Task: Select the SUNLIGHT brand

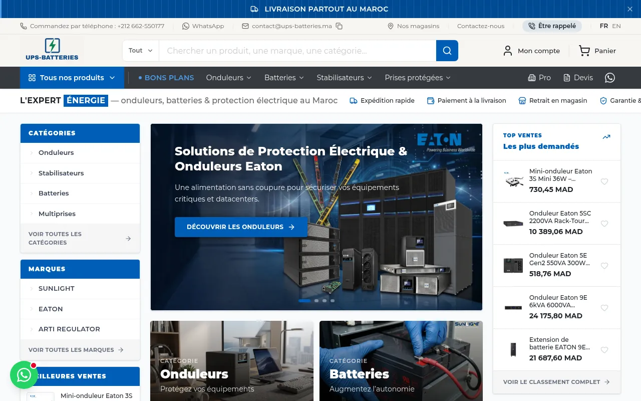Action: 80,288
